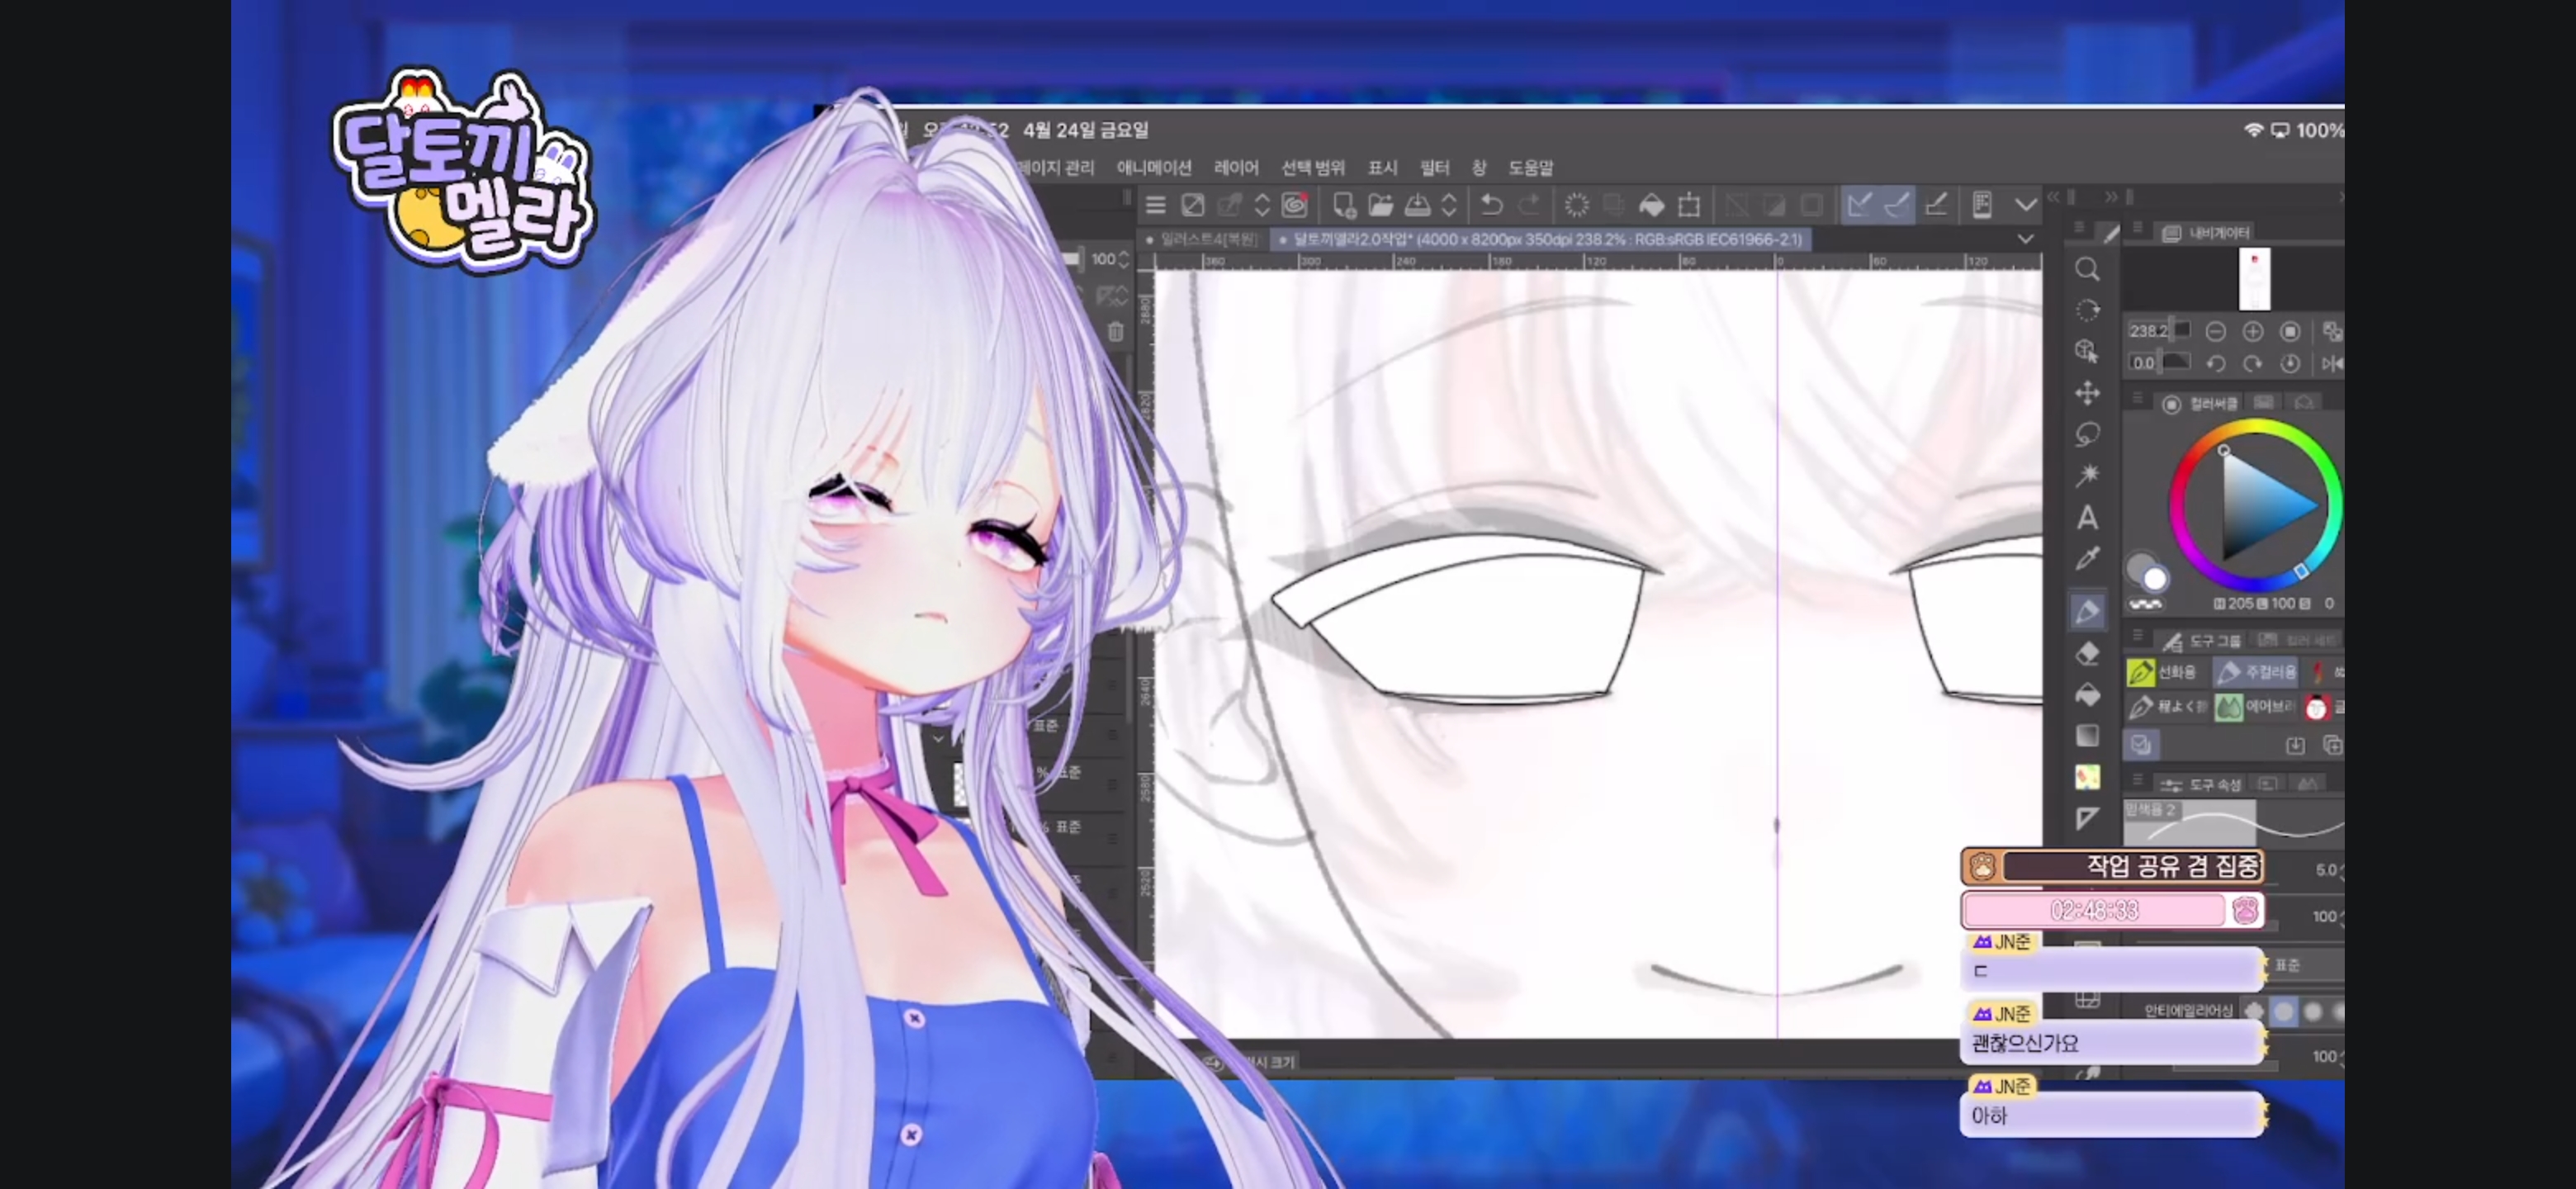Open a file with the folder icon

pos(1381,205)
